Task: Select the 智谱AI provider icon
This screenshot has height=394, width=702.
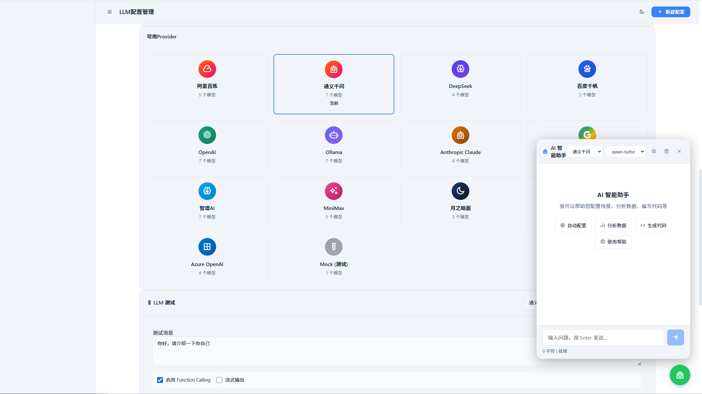Action: point(207,191)
